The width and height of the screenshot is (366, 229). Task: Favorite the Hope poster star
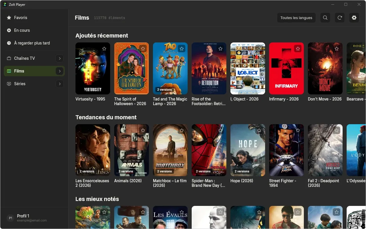point(259,130)
